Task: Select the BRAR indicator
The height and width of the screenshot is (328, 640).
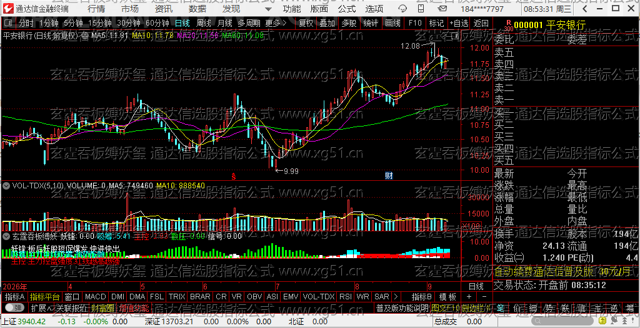Action: pos(200,297)
